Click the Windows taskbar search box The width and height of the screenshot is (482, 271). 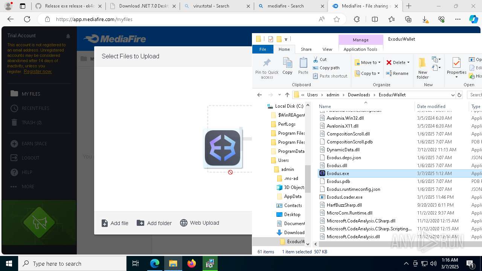[x=72, y=263]
